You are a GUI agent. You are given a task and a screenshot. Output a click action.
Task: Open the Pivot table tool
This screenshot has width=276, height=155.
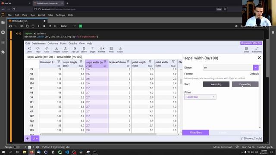point(111,50)
